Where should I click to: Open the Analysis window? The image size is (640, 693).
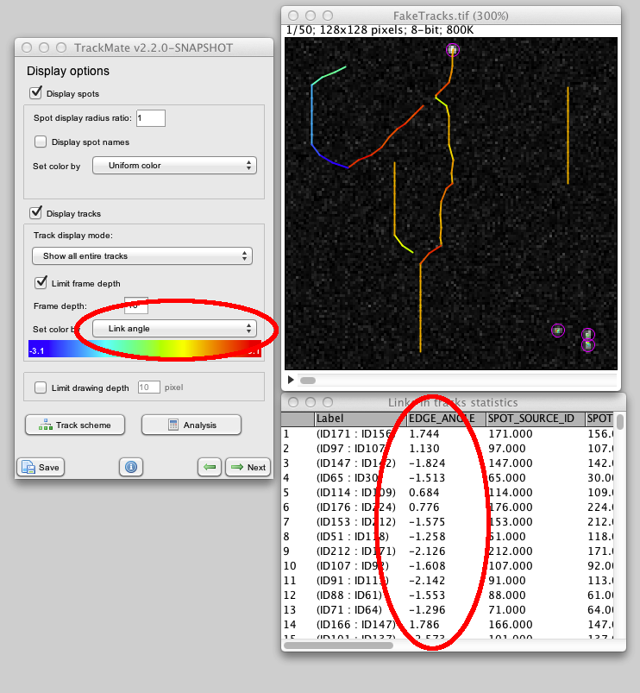[191, 425]
